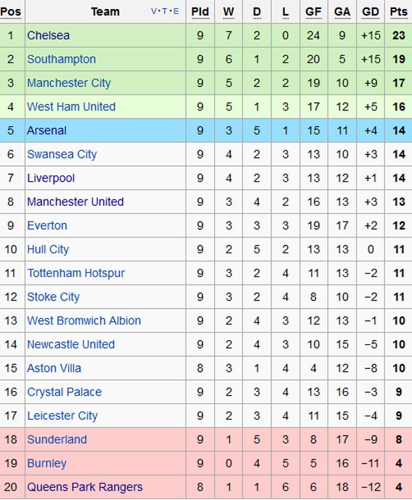Click the Swansea City link
The height and width of the screenshot is (500, 412).
click(62, 154)
